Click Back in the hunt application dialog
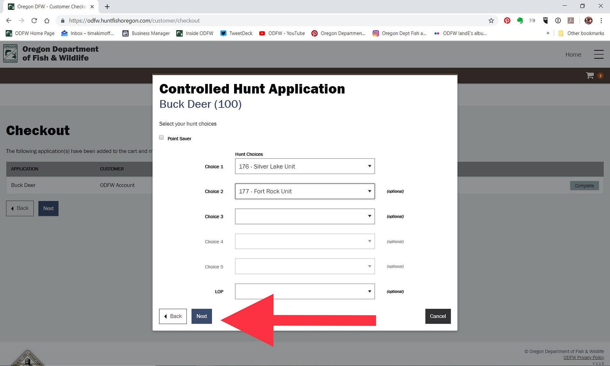 [173, 316]
